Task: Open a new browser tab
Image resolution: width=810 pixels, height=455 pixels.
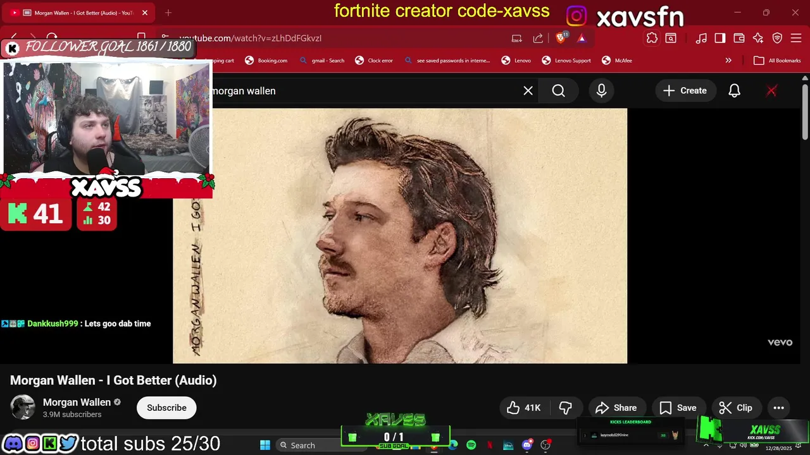Action: [168, 13]
